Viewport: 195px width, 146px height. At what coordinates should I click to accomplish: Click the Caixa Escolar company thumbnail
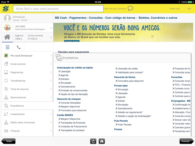click(7, 28)
